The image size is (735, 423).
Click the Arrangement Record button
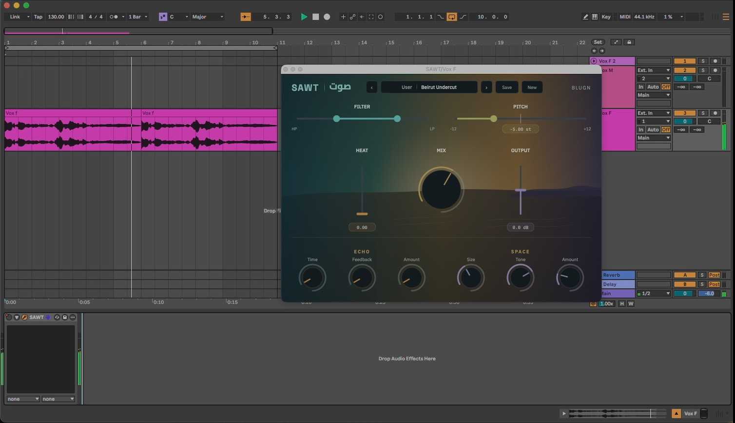point(327,17)
